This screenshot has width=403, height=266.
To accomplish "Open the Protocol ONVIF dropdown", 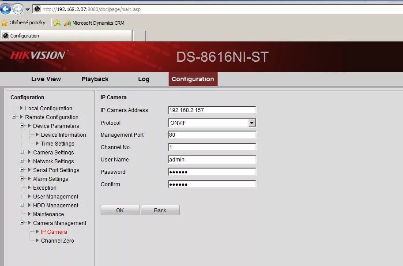I will (x=212, y=123).
